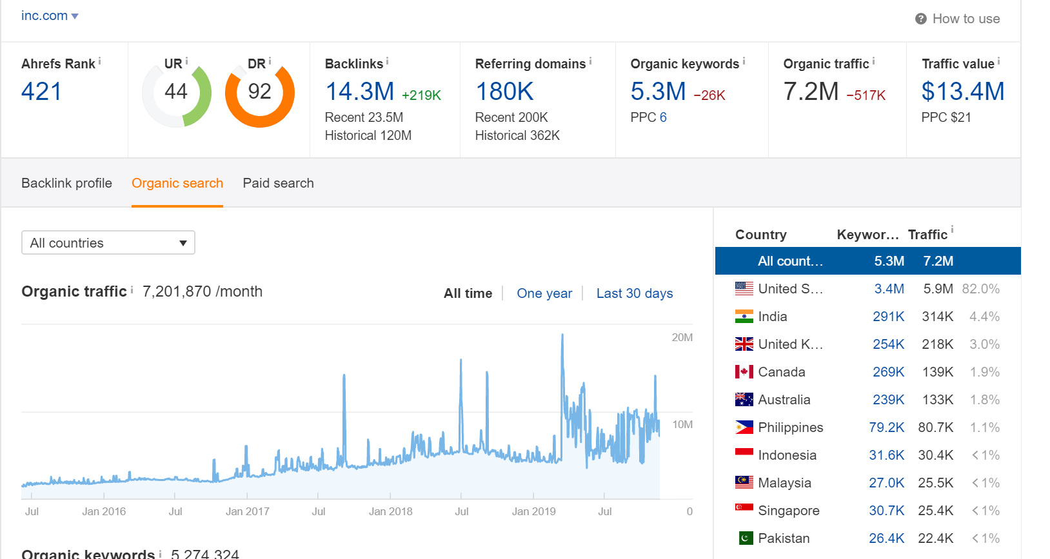Open the $13.4M traffic value link
The width and height of the screenshot is (1050, 559).
coord(963,92)
